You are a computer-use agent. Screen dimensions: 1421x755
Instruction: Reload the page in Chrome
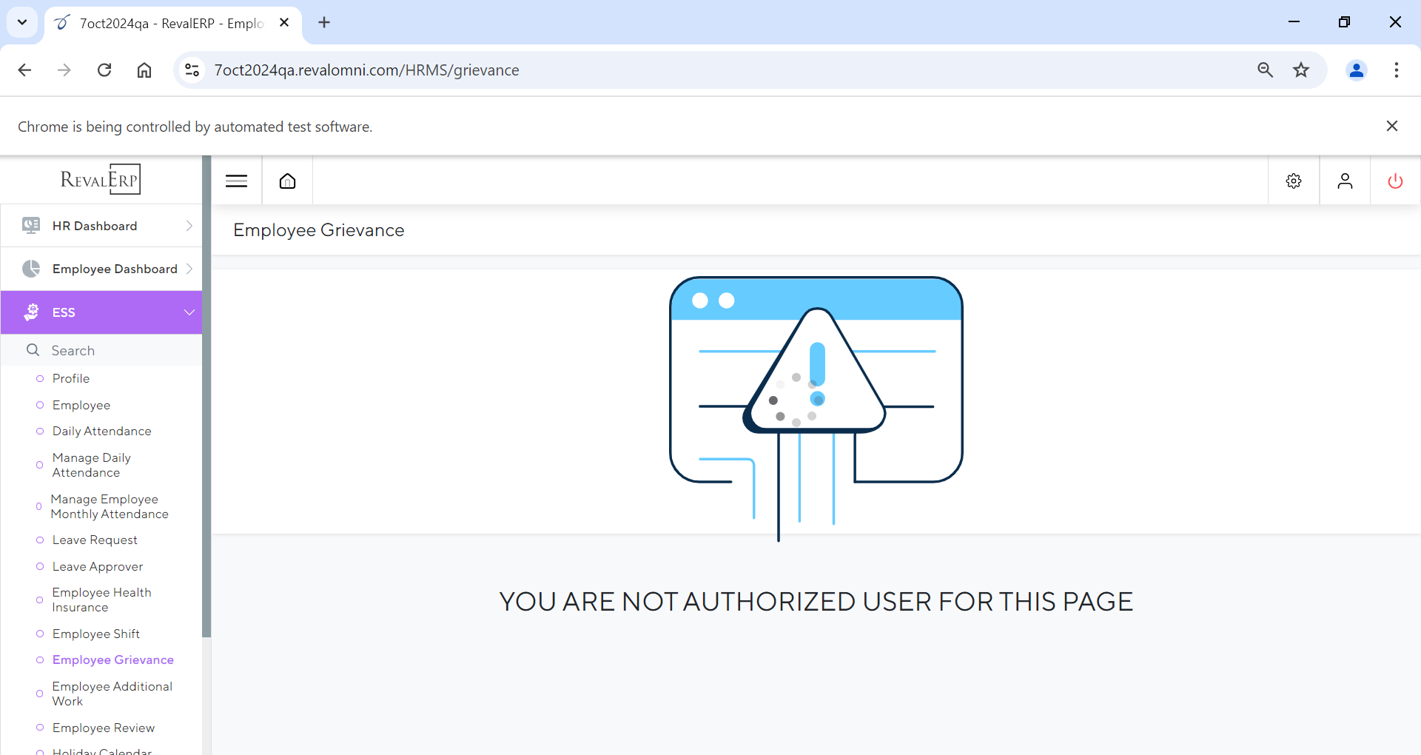[x=104, y=70]
